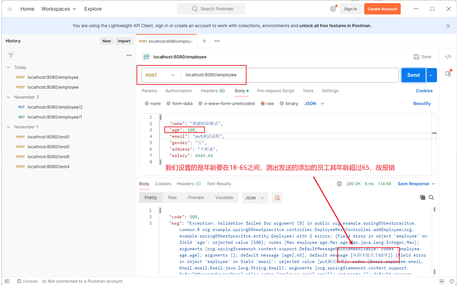Select the none body type
The width and height of the screenshot is (459, 285).
click(x=153, y=103)
